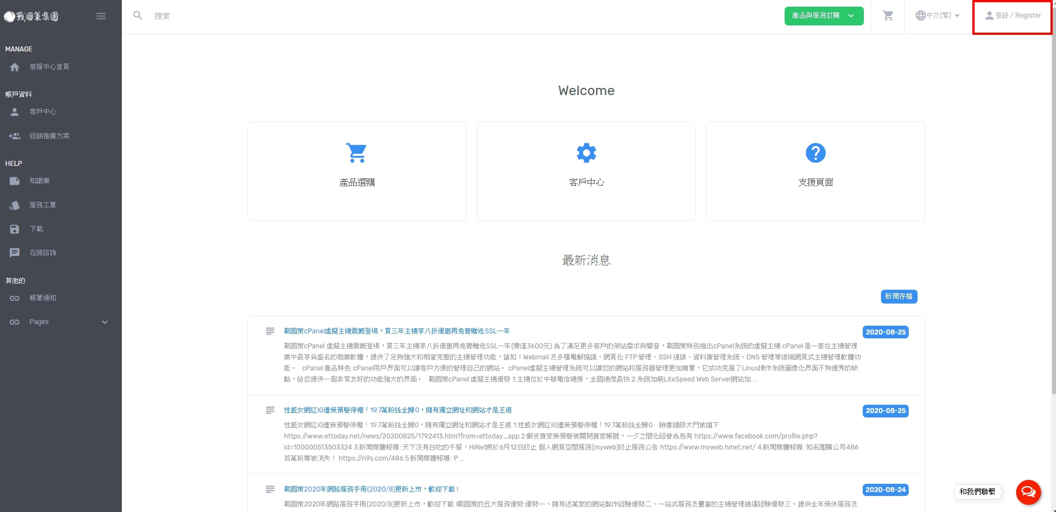Expand the Pages chevron in sidebar
Viewport: 1056px width, 512px height.
pyautogui.click(x=105, y=322)
